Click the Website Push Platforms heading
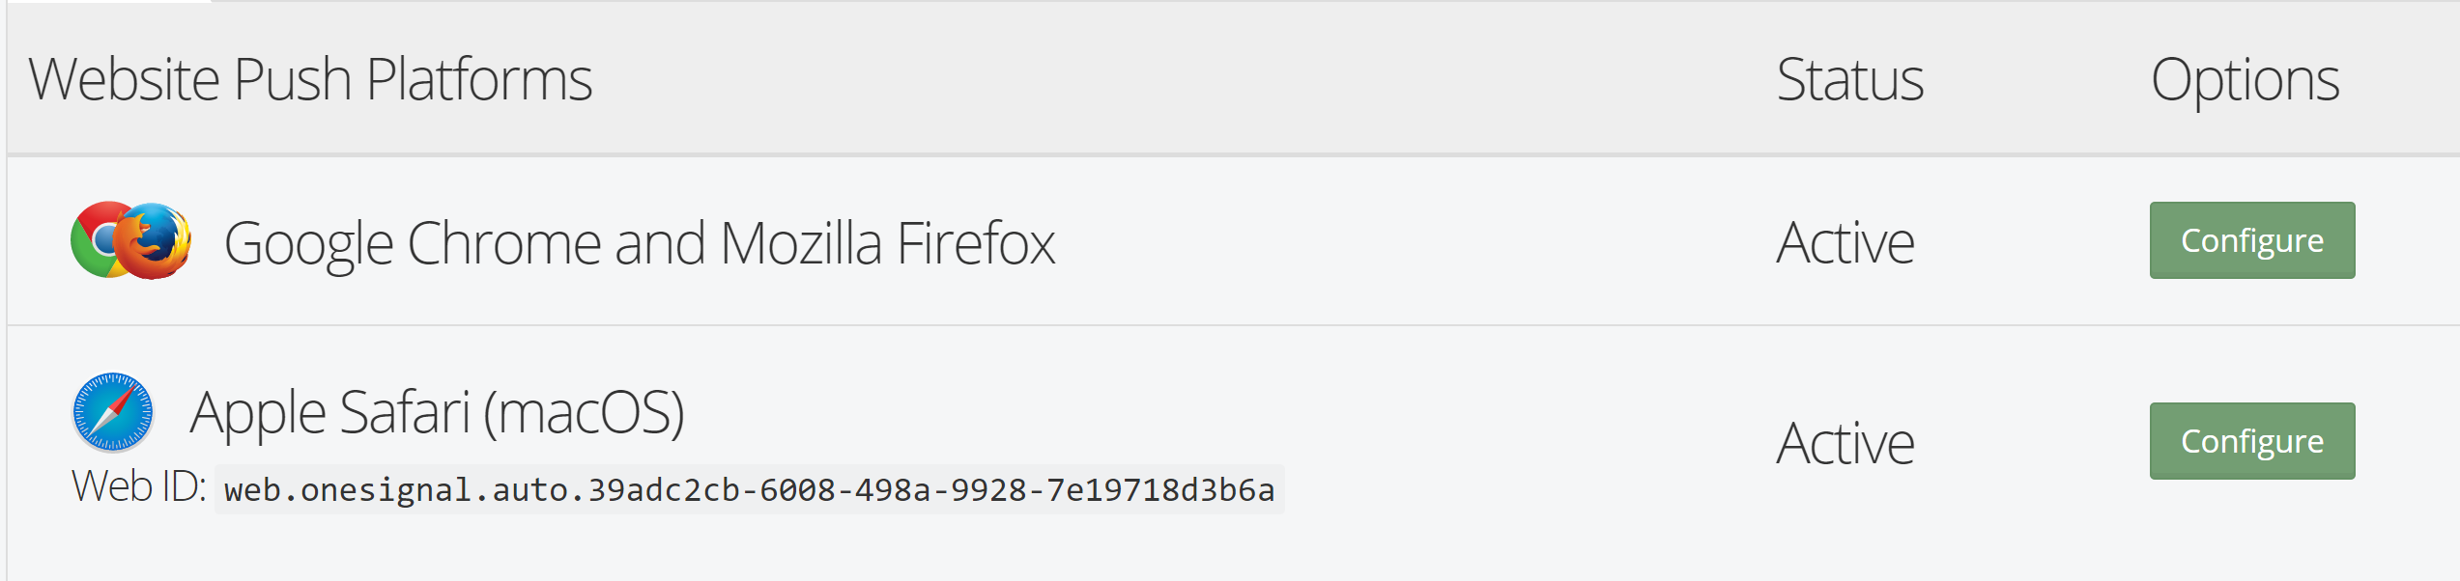2460x581 pixels. tap(310, 79)
